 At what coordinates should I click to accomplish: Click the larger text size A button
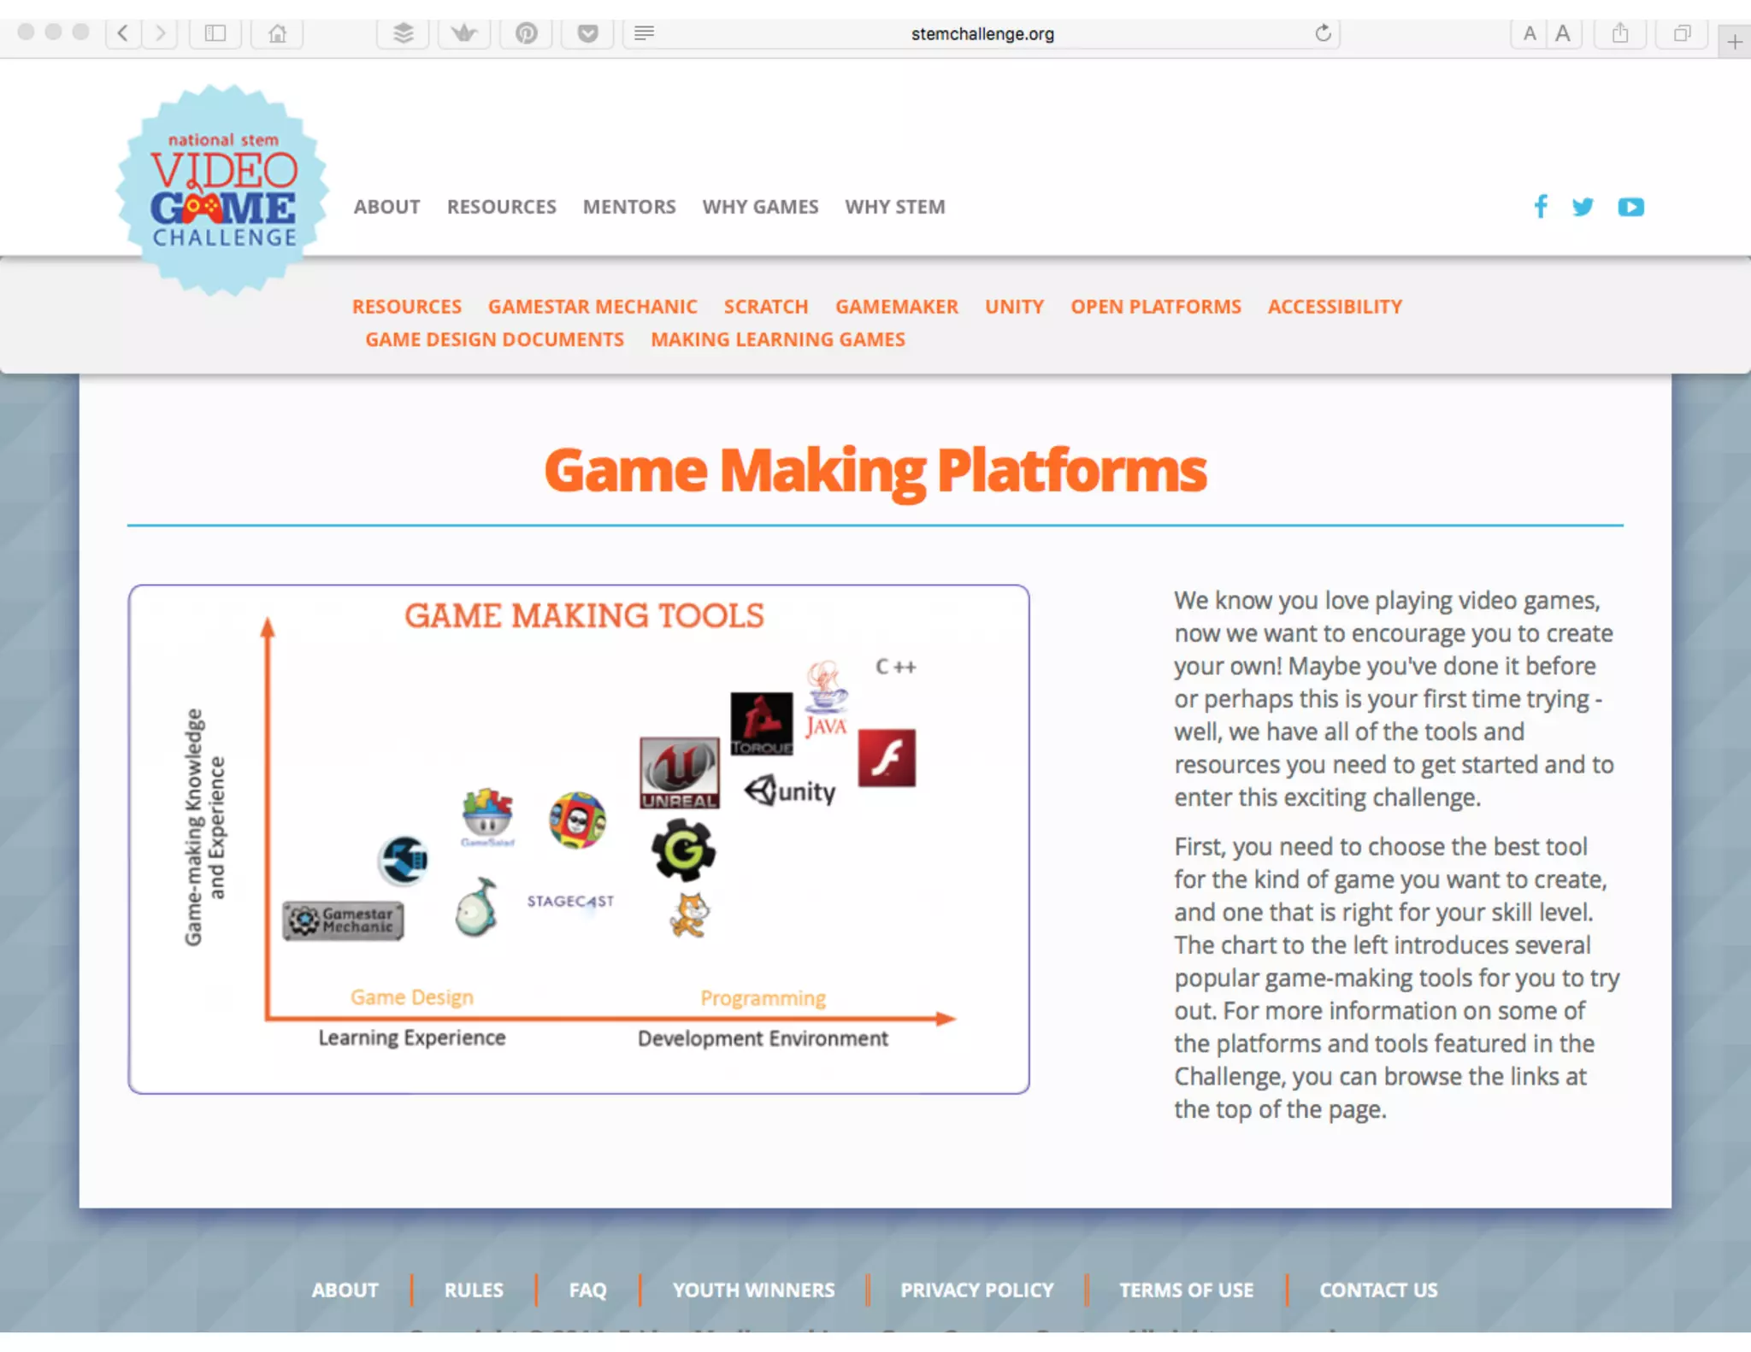[x=1563, y=33]
